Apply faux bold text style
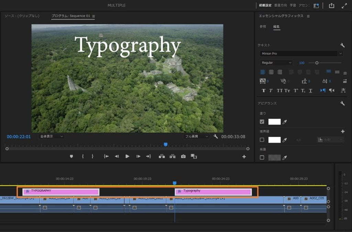The height and width of the screenshot is (232, 352). pyautogui.click(x=264, y=91)
